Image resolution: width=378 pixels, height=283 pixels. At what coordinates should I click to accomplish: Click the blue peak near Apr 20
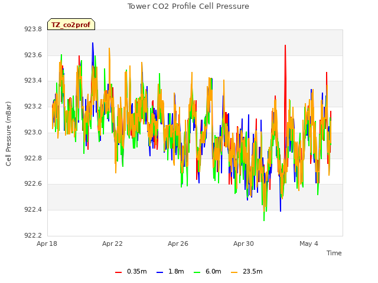pos(93,43)
